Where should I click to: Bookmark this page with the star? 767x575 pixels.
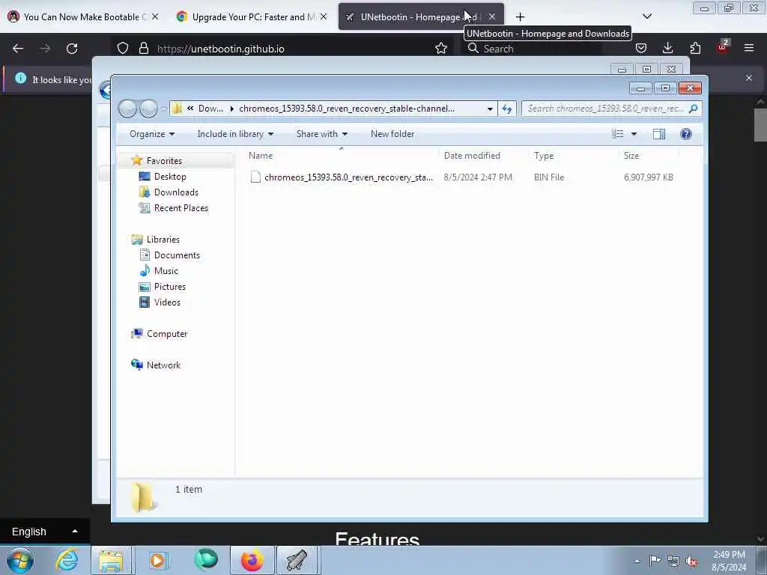(x=440, y=49)
